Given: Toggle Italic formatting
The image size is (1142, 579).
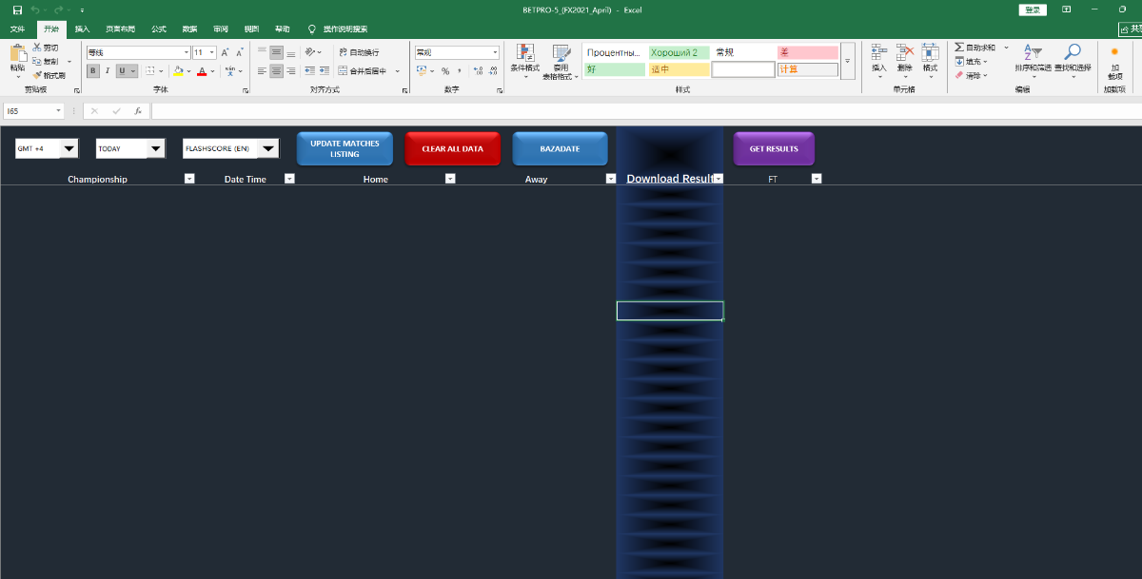Looking at the screenshot, I should coord(108,70).
